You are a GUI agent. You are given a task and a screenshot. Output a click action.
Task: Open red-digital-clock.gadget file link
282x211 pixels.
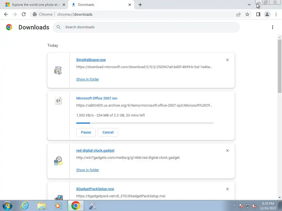tap(95, 151)
